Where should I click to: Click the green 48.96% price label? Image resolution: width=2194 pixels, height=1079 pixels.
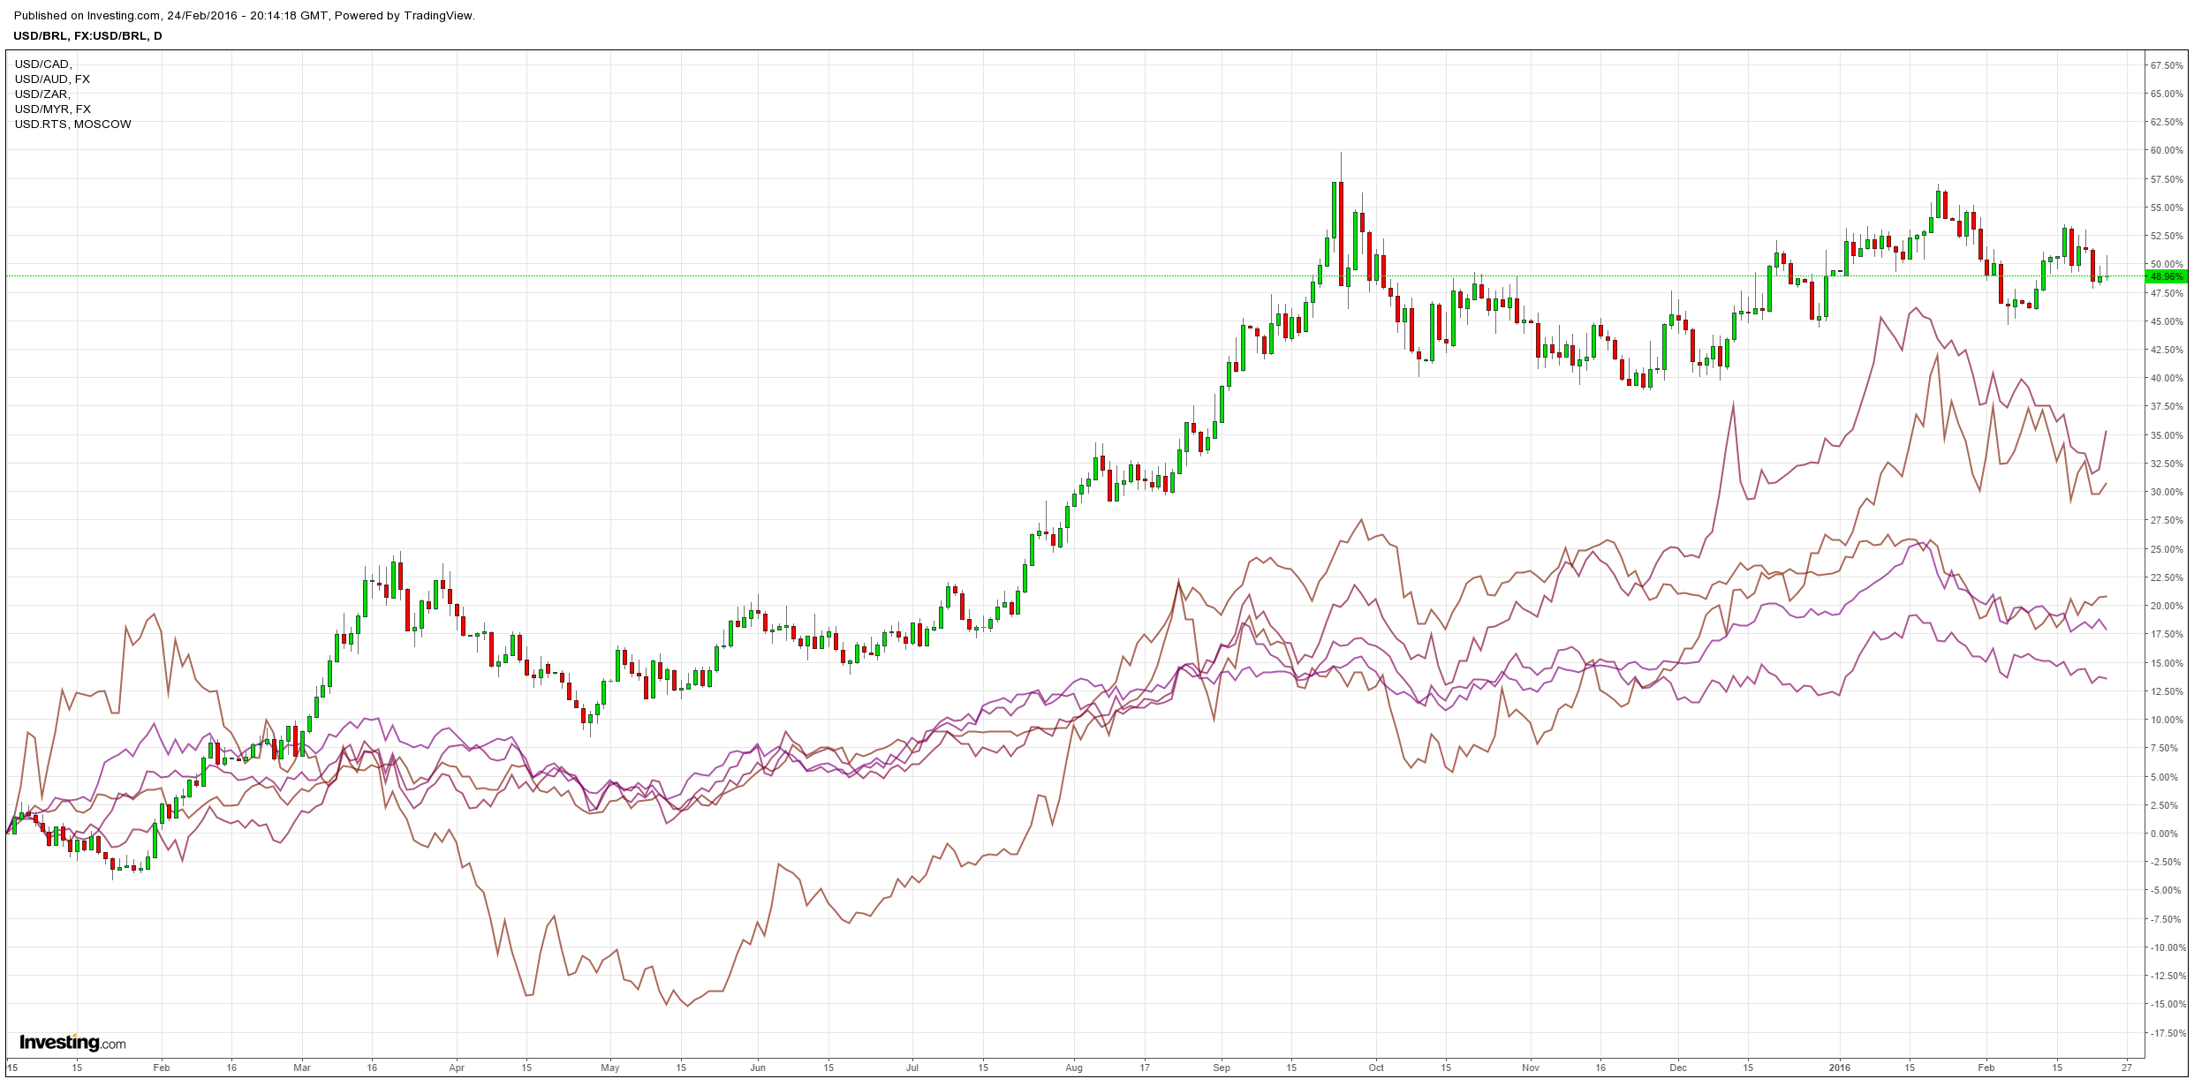(2167, 276)
